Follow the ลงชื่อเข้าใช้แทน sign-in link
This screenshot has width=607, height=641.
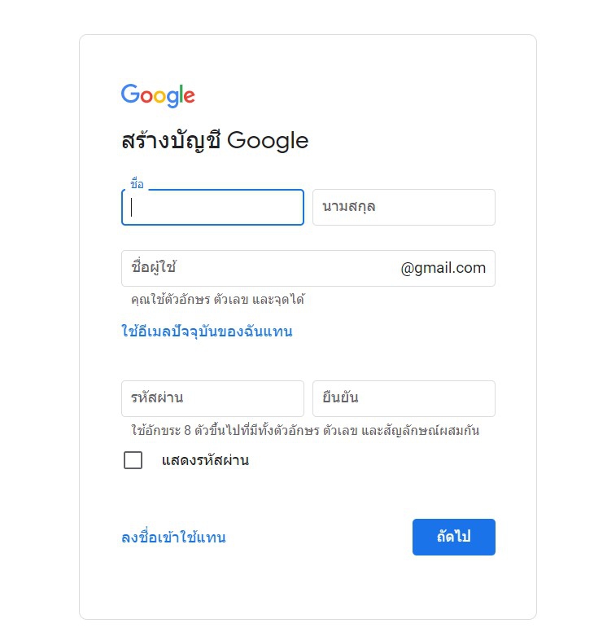tap(173, 538)
